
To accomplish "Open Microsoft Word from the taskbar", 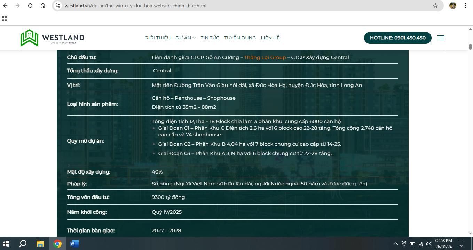I will (x=74, y=244).
